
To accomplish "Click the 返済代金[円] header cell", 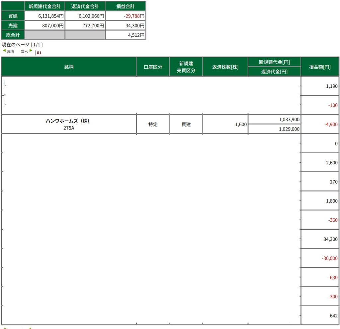I will pyautogui.click(x=274, y=72).
